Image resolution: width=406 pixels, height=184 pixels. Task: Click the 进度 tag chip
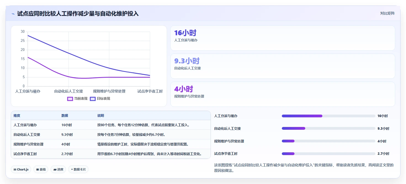pos(58,169)
